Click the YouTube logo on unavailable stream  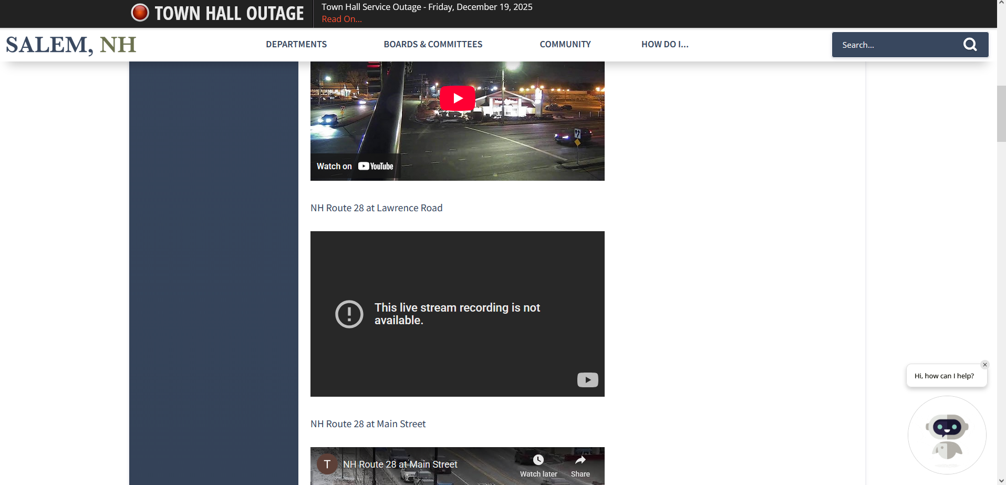click(x=588, y=379)
